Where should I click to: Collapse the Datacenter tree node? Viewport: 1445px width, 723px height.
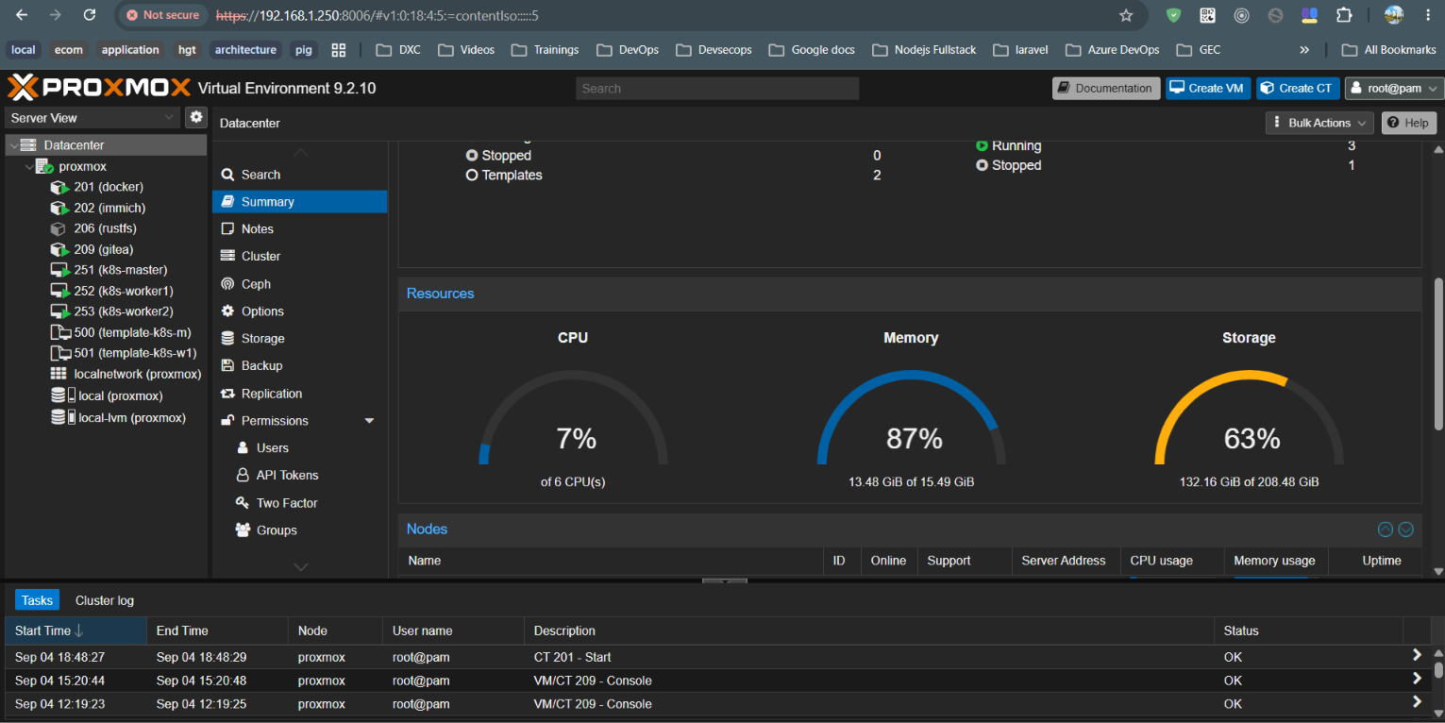point(13,145)
